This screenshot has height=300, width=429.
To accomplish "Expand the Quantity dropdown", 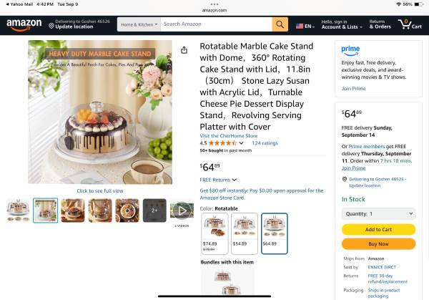I will coord(378,213).
